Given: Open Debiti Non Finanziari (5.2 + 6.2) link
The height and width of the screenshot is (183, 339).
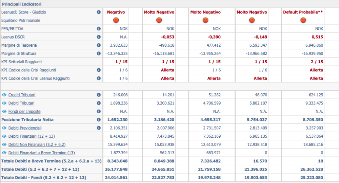Looking at the screenshot, I should (37, 144).
